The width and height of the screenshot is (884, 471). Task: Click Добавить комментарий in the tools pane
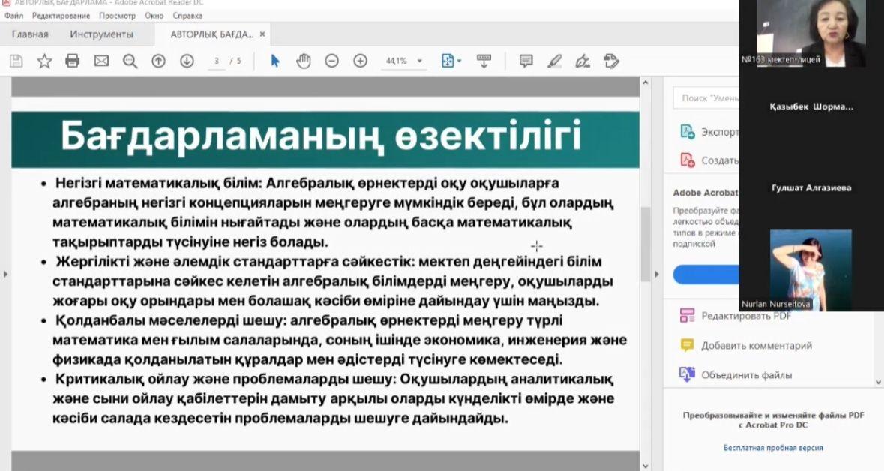756,346
